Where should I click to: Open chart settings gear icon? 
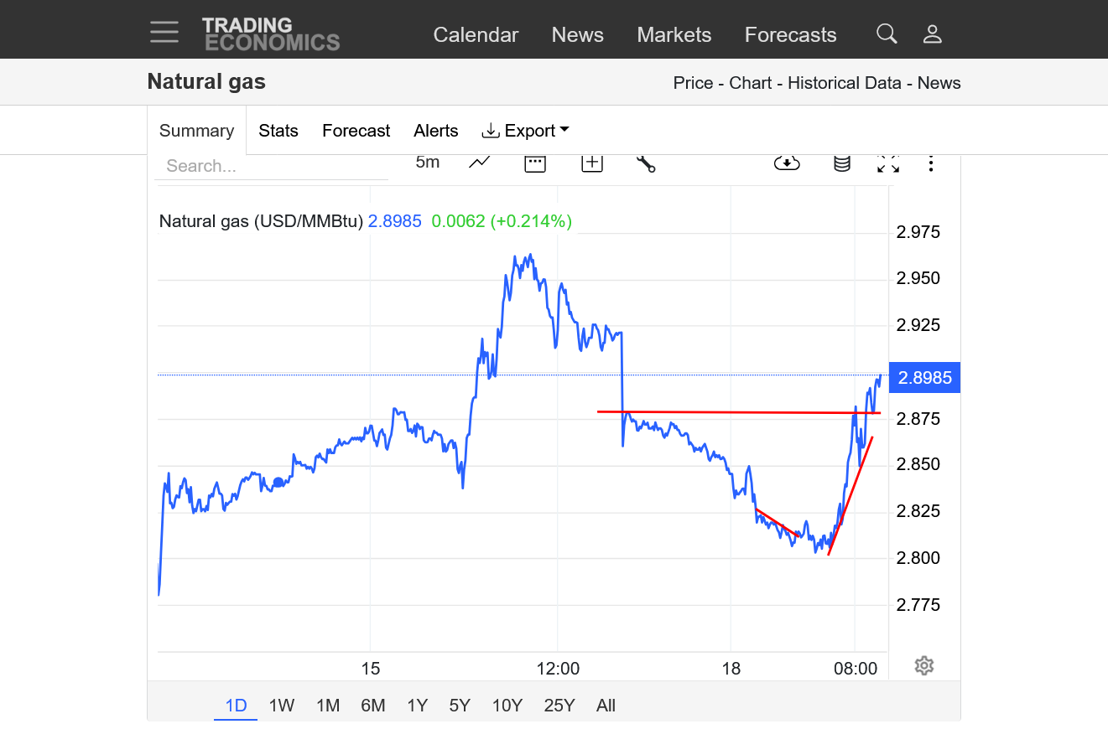924,666
